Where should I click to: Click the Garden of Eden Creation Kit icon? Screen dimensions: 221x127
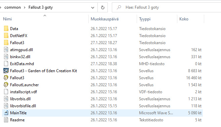(6, 71)
